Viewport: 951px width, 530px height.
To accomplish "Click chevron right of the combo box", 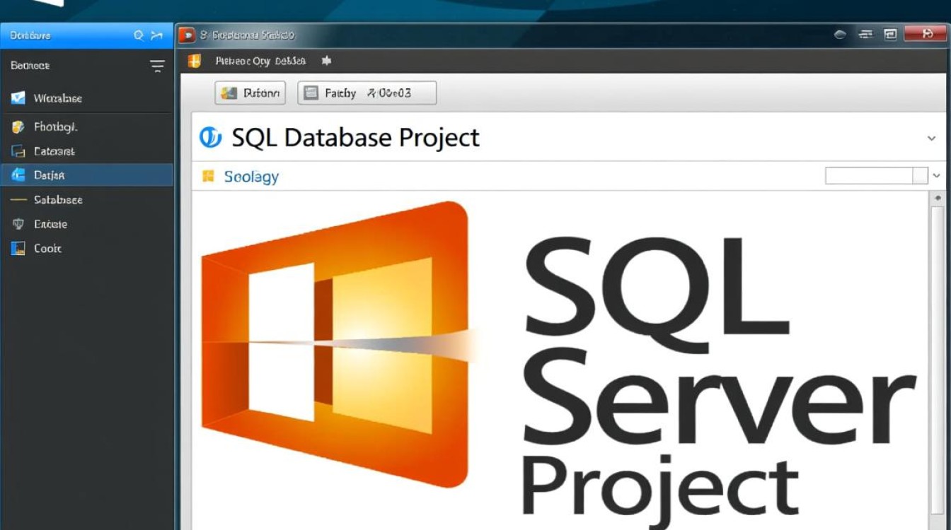I will point(937,176).
